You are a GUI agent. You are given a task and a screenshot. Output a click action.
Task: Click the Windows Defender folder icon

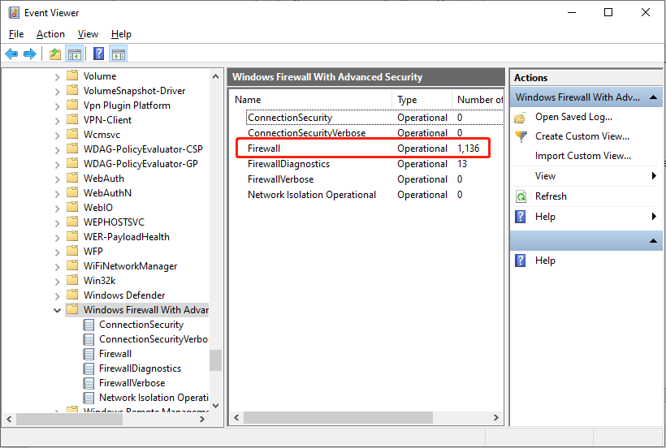point(72,295)
